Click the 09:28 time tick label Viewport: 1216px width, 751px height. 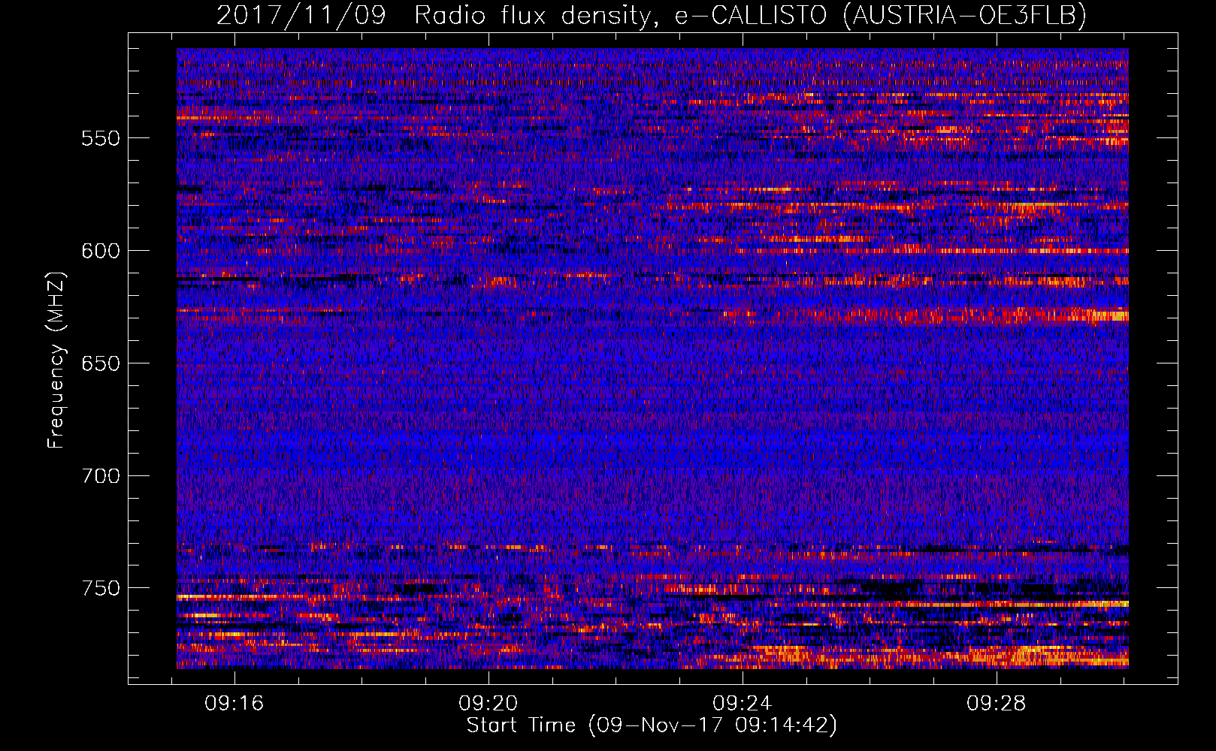[x=997, y=703]
